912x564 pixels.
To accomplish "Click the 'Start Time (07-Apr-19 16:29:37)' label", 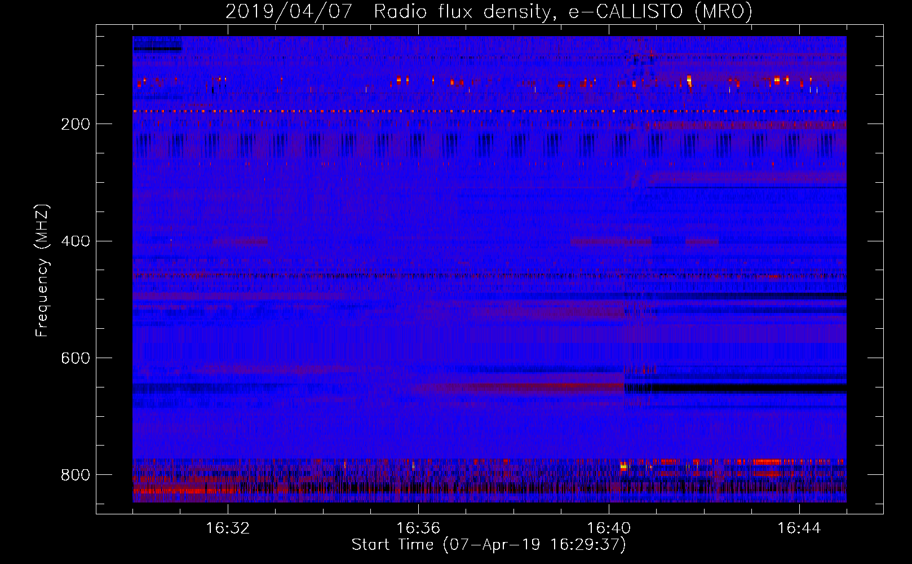I will (x=489, y=545).
